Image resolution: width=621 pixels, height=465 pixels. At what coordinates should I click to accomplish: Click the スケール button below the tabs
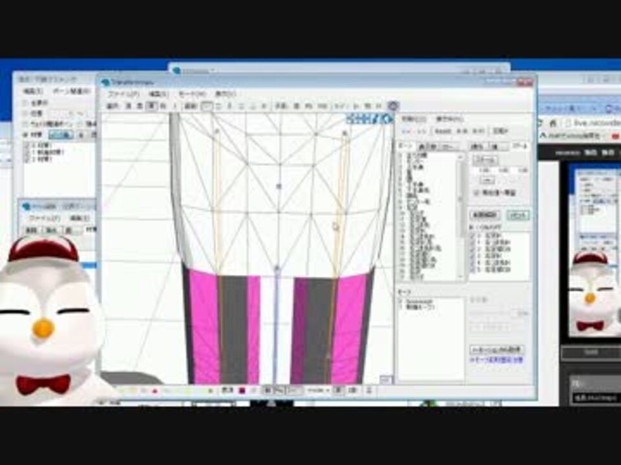tap(485, 160)
